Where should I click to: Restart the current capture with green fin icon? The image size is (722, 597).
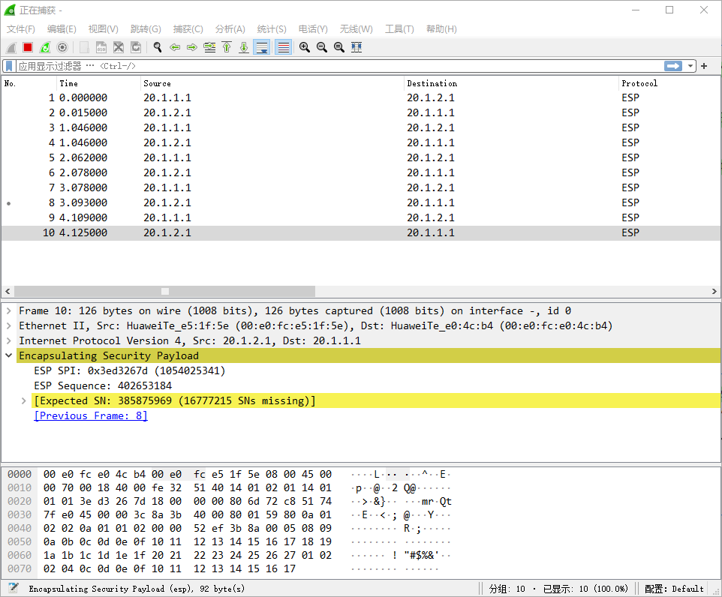click(x=45, y=47)
